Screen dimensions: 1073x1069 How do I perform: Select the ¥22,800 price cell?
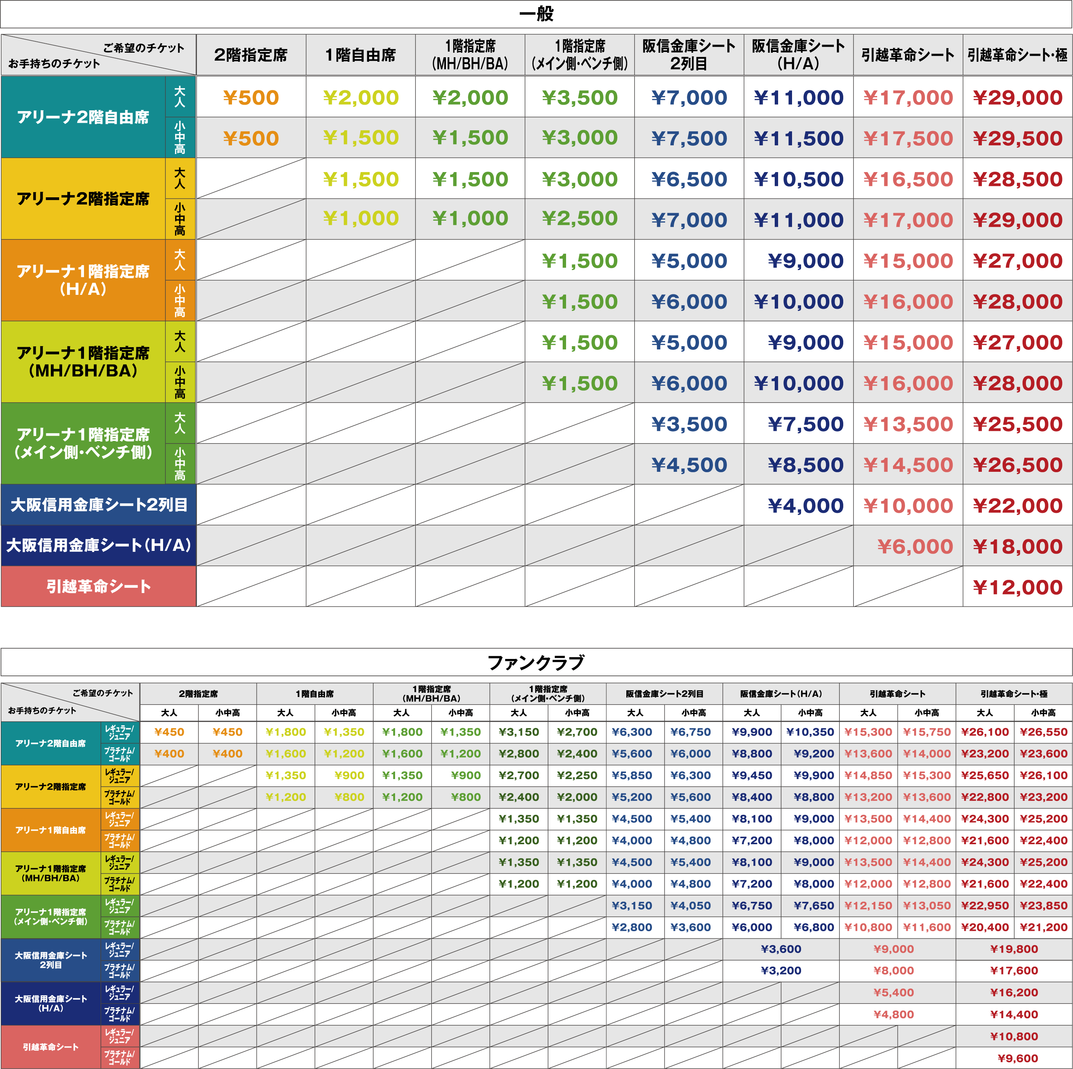(x=985, y=797)
